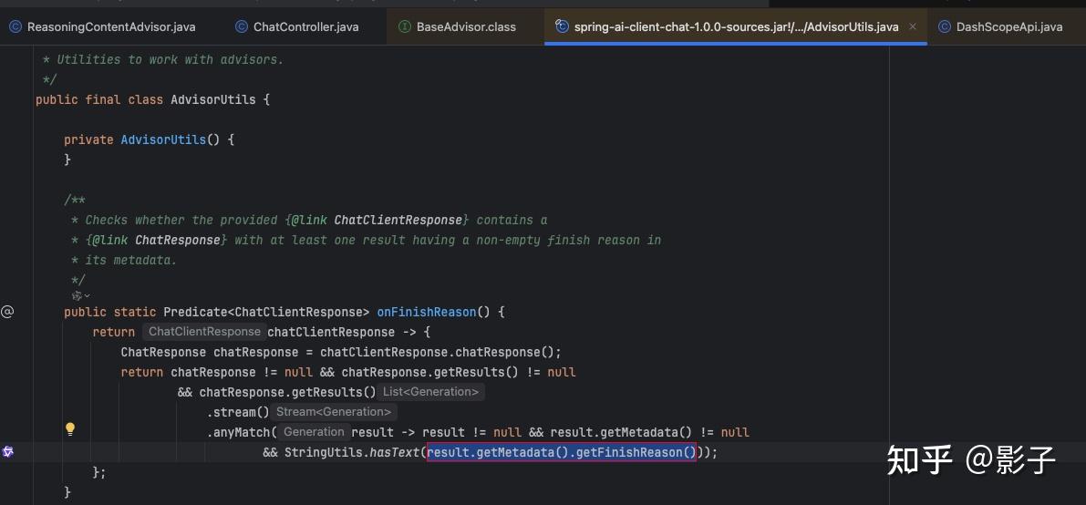The width and height of the screenshot is (1086, 505).
Task: Click chatClientResponse.chatResponse() call
Action: coord(437,353)
